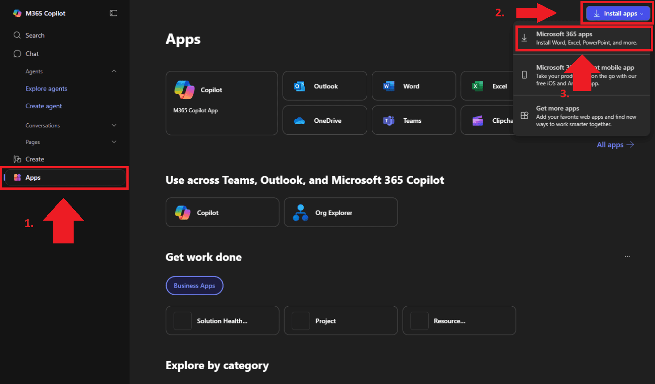Collapse the Agents section chevron

point(114,71)
